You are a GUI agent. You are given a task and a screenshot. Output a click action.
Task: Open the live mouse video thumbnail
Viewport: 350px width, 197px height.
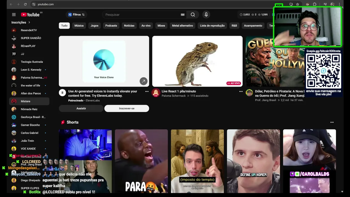197,61
